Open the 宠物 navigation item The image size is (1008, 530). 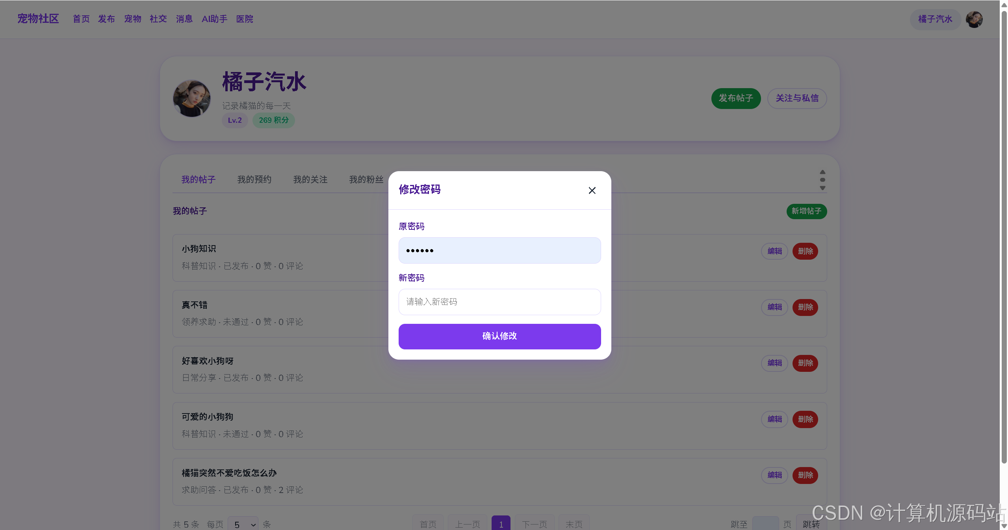pyautogui.click(x=133, y=19)
